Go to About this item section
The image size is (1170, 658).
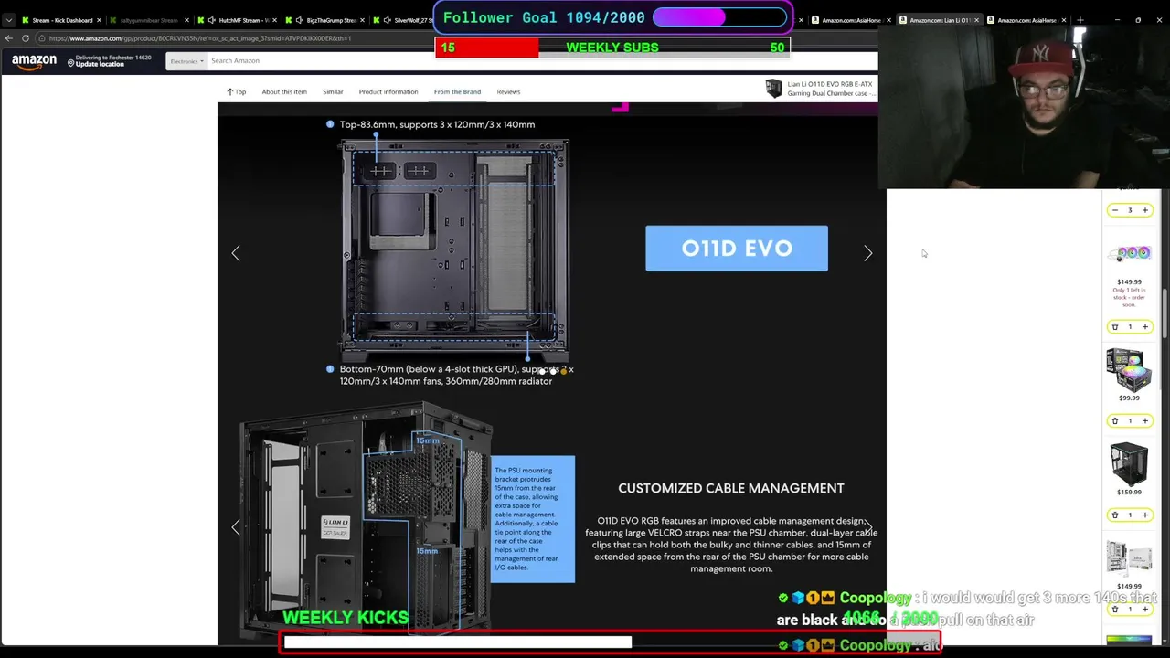click(284, 91)
